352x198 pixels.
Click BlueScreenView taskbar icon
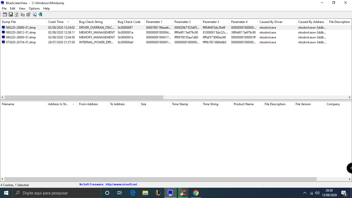171,193
